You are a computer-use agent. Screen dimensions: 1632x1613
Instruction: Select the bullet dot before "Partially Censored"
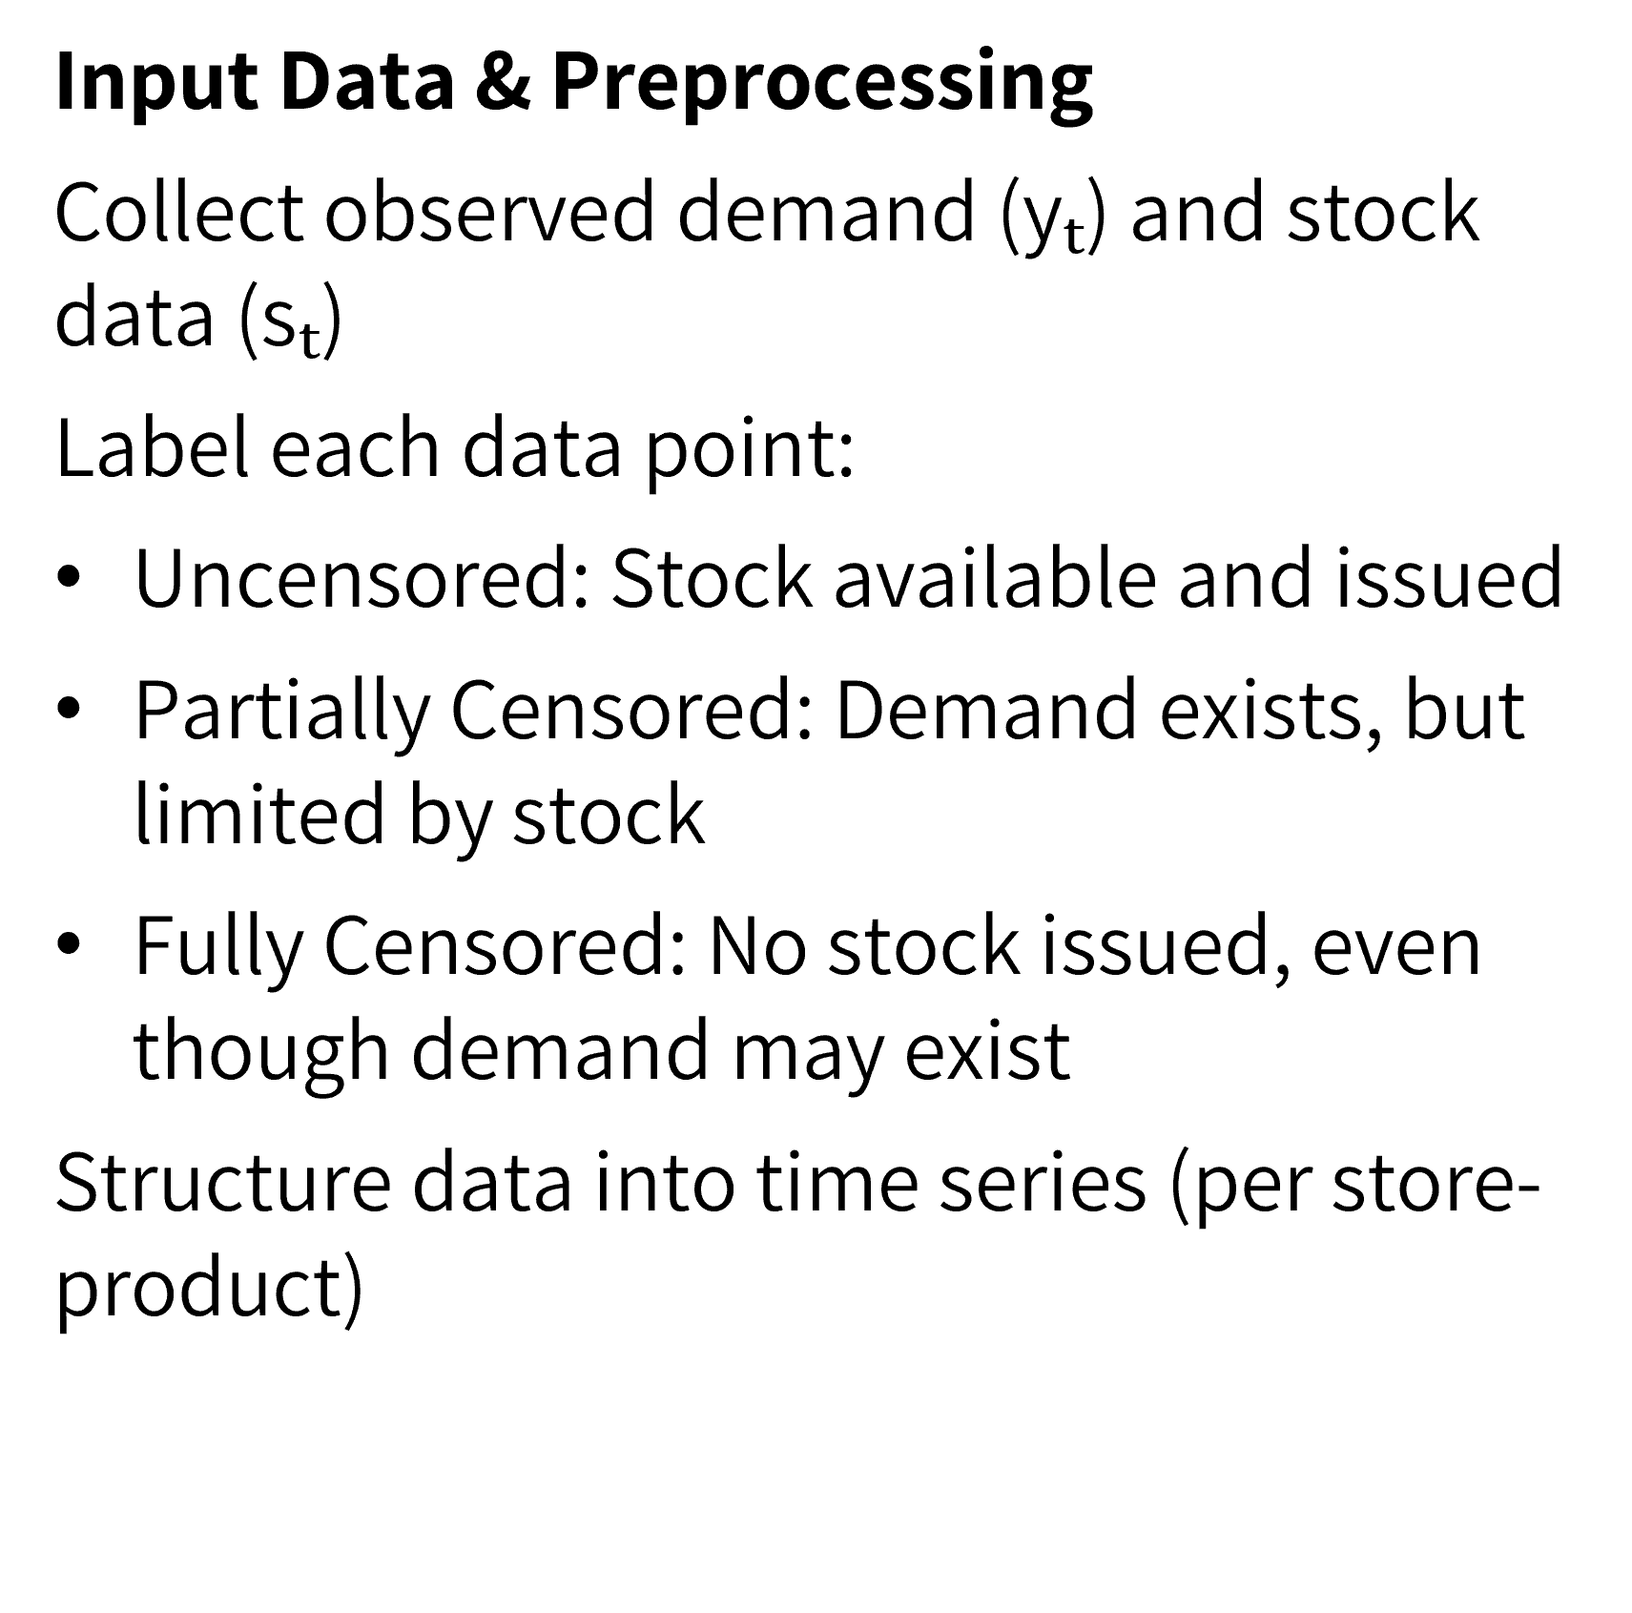tap(70, 710)
